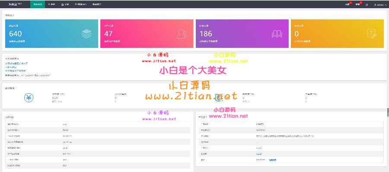Click the question note icon on orange card
The height and width of the screenshot is (172, 389).
pos(372,34)
